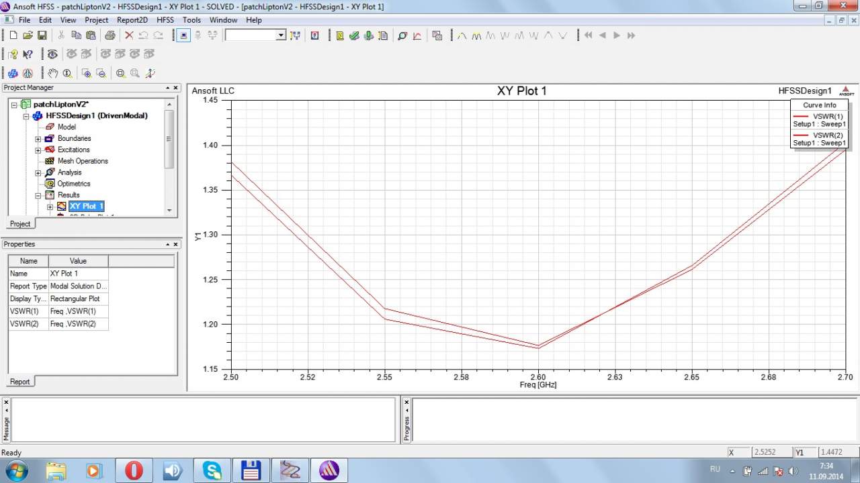The height and width of the screenshot is (483, 860).
Task: Click the red curve plot report icon
Action: tap(417, 36)
